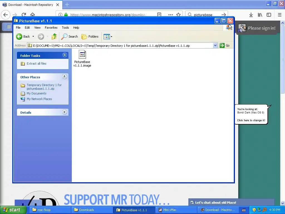
Task: Click the theme speech bubble to change it
Action: [251, 115]
